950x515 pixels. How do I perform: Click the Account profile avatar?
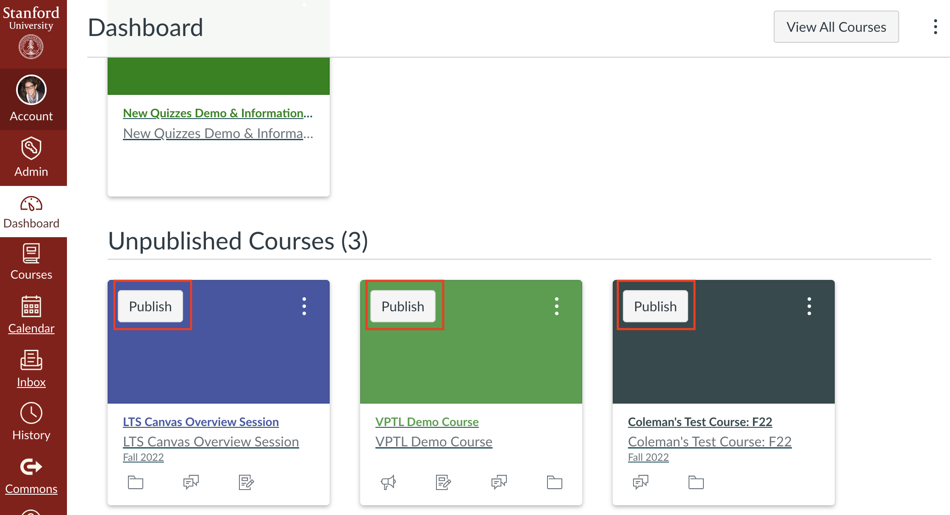[x=31, y=90]
